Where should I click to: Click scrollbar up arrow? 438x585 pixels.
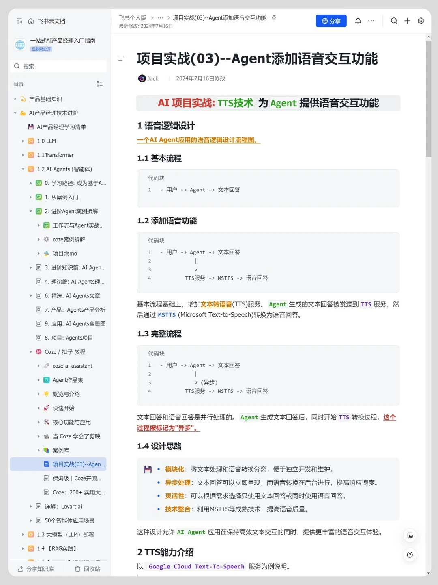click(428, 37)
